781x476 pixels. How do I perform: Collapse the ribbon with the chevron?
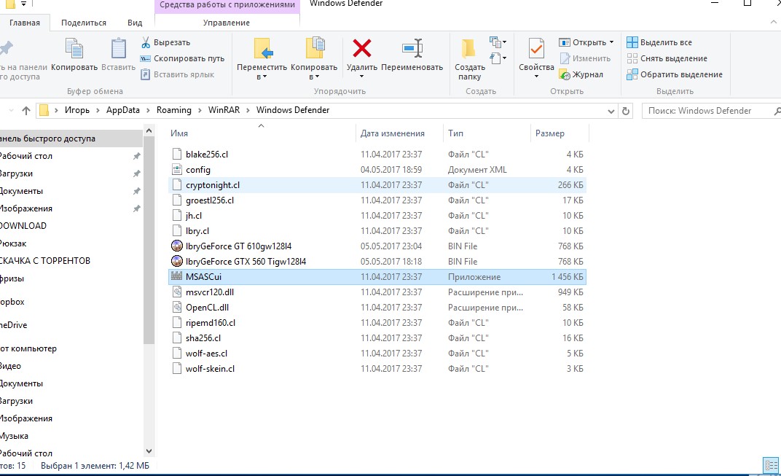774,22
